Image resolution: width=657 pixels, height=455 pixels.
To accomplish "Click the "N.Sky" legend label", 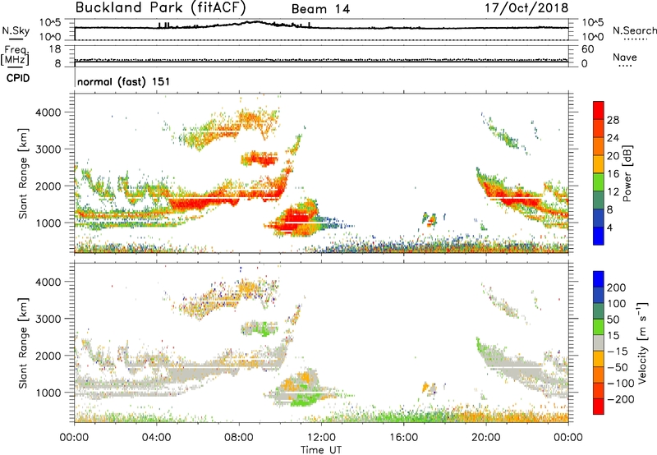I will [x=16, y=30].
